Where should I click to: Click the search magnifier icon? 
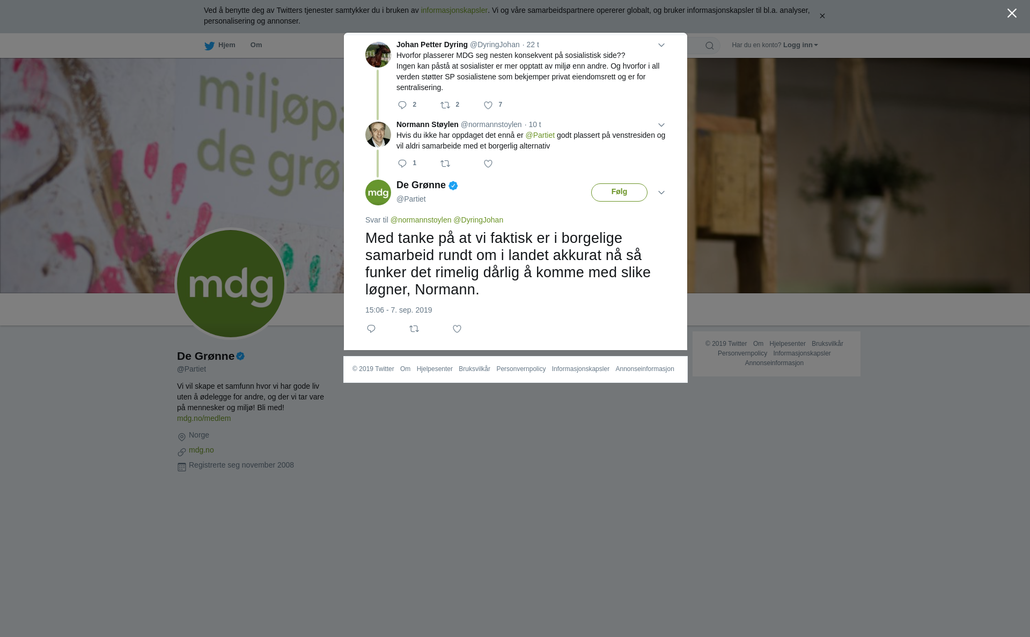pyautogui.click(x=710, y=46)
